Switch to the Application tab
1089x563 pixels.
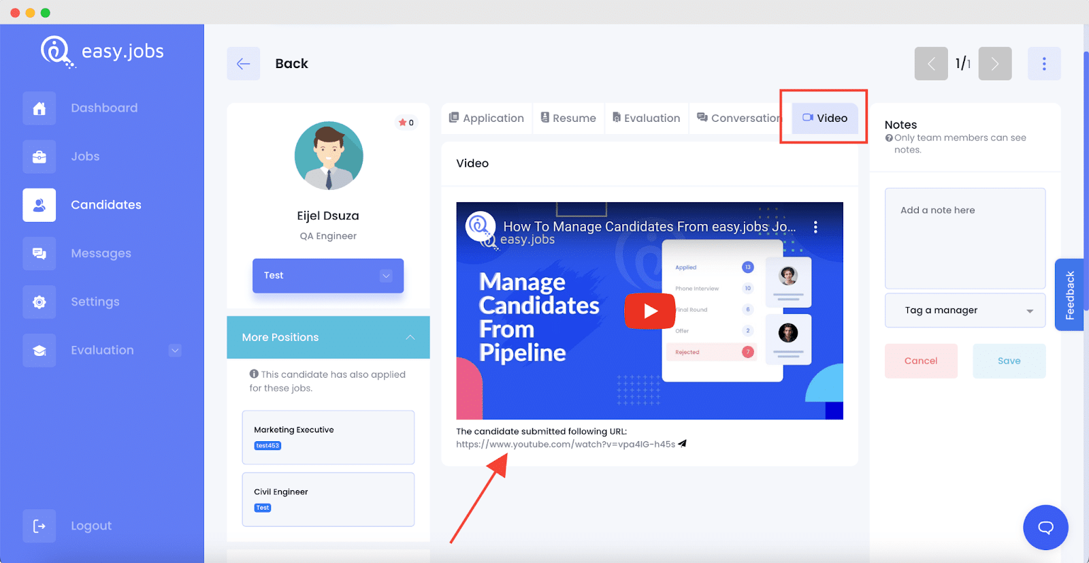coord(487,118)
